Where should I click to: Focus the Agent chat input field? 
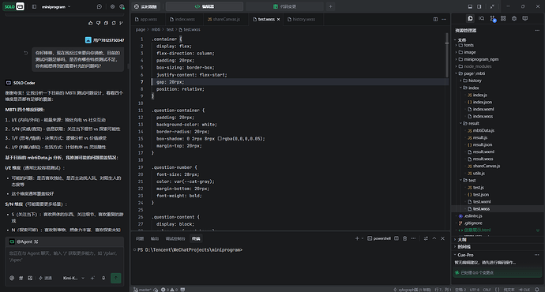[x=65, y=257]
